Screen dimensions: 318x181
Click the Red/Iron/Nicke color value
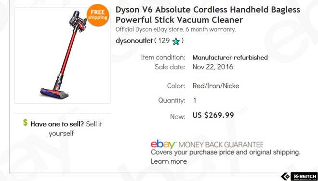tap(216, 86)
